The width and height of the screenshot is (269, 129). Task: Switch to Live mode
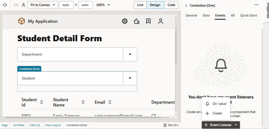(140, 5)
